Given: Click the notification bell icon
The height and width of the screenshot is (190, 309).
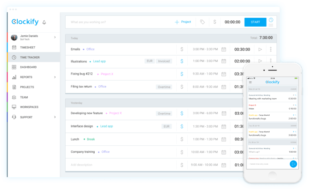Looking at the screenshot, I should pos(44,22).
